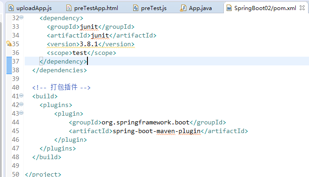Switch to the uploadApp.js tab

pyautogui.click(x=30, y=8)
